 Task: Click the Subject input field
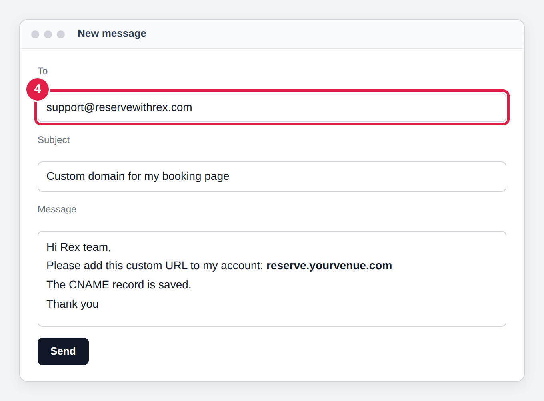pyautogui.click(x=272, y=177)
